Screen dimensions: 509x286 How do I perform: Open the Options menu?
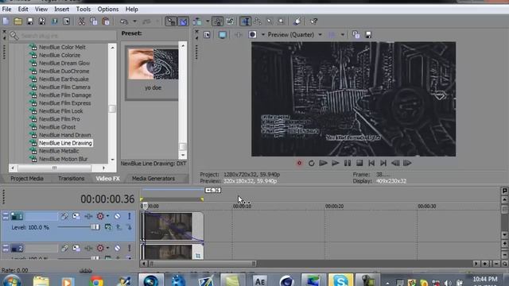(108, 10)
